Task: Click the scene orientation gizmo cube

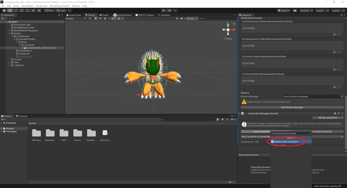Action: [x=228, y=30]
